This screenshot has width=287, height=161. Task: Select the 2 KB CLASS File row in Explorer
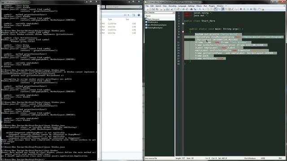tap(119, 24)
